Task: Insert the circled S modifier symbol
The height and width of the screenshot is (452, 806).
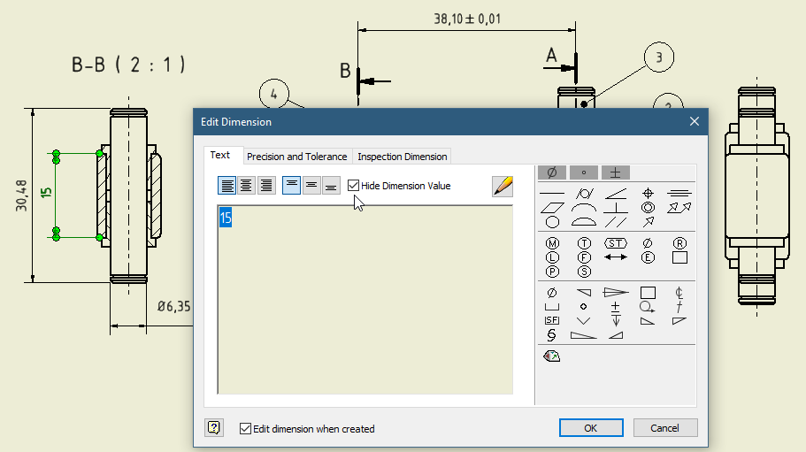Action: click(x=584, y=272)
